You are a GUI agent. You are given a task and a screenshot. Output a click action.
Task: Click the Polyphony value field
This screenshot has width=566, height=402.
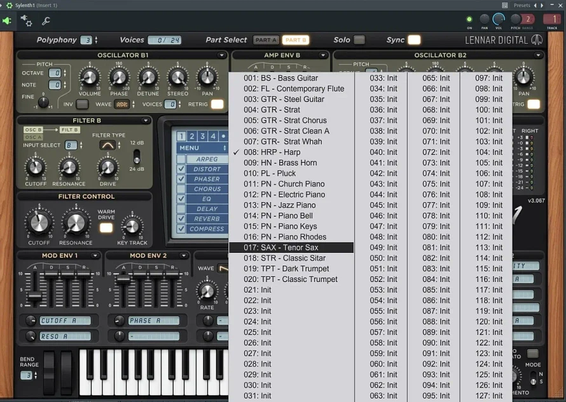coord(86,40)
